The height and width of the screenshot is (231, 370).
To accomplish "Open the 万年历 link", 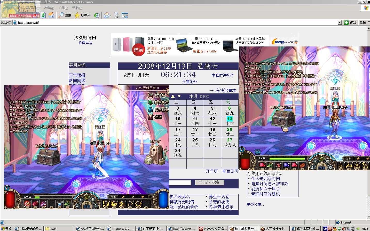I will [211, 171].
